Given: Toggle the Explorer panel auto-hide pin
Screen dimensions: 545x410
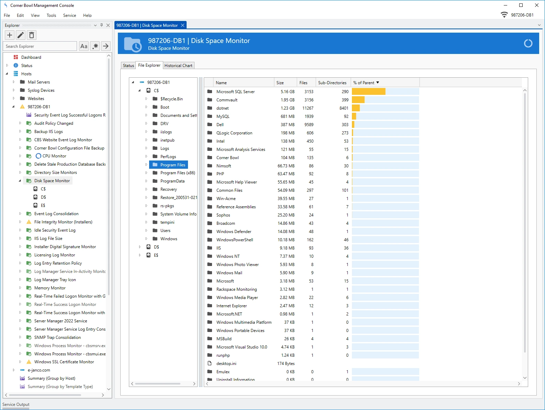Looking at the screenshot, I should coord(101,25).
